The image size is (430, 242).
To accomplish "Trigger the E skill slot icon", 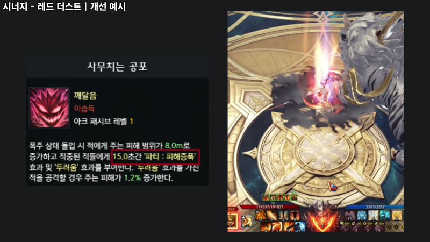I will pyautogui.click(x=284, y=215).
